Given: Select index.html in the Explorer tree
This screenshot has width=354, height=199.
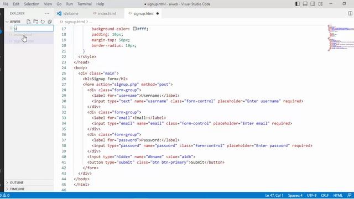Looking at the screenshot, I should click(x=23, y=35).
